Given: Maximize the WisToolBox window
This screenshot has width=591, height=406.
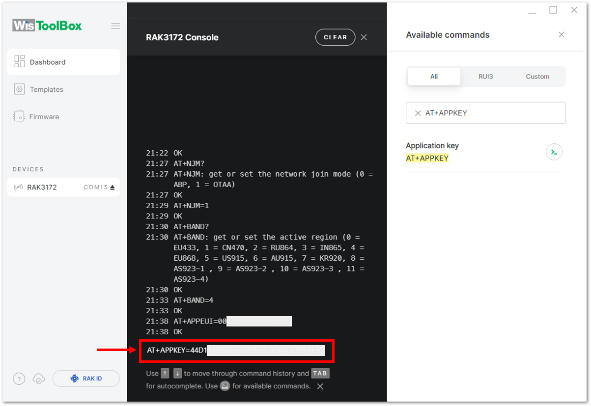Looking at the screenshot, I should (553, 10).
